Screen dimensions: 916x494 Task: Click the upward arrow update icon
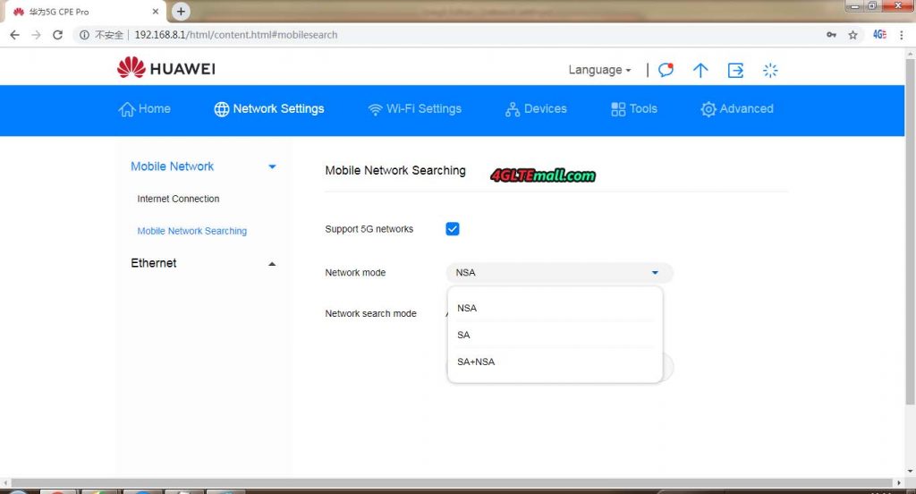point(700,70)
